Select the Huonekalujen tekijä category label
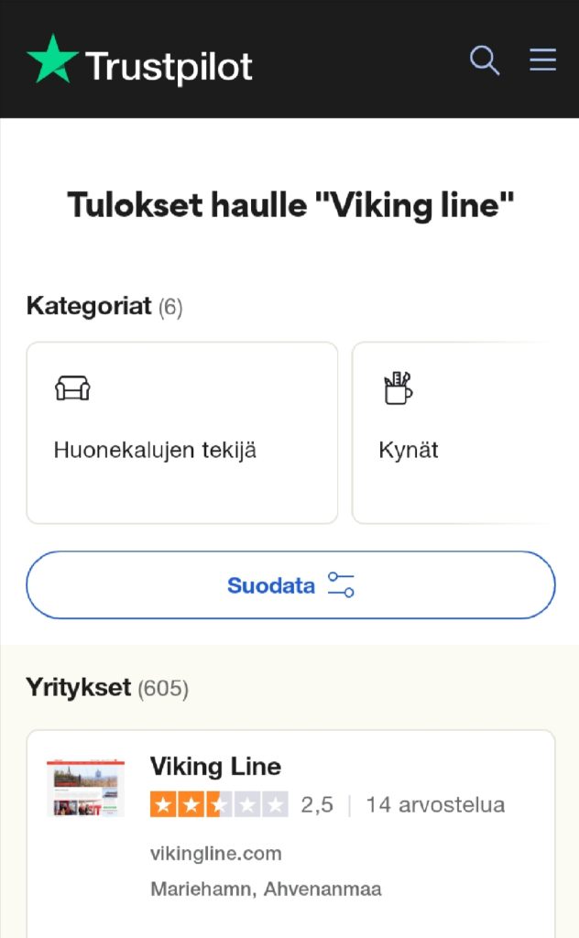 tap(155, 451)
